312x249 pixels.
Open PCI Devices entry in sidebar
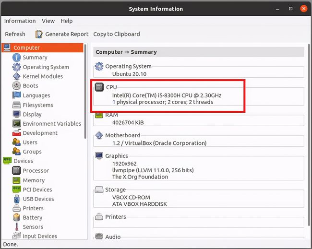point(37,190)
